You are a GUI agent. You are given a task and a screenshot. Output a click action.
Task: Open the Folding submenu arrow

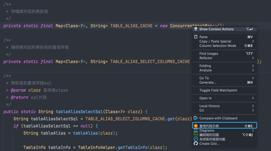(253, 66)
